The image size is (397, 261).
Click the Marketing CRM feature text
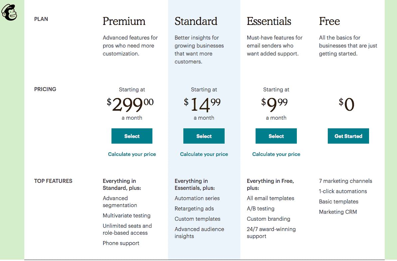pyautogui.click(x=338, y=212)
